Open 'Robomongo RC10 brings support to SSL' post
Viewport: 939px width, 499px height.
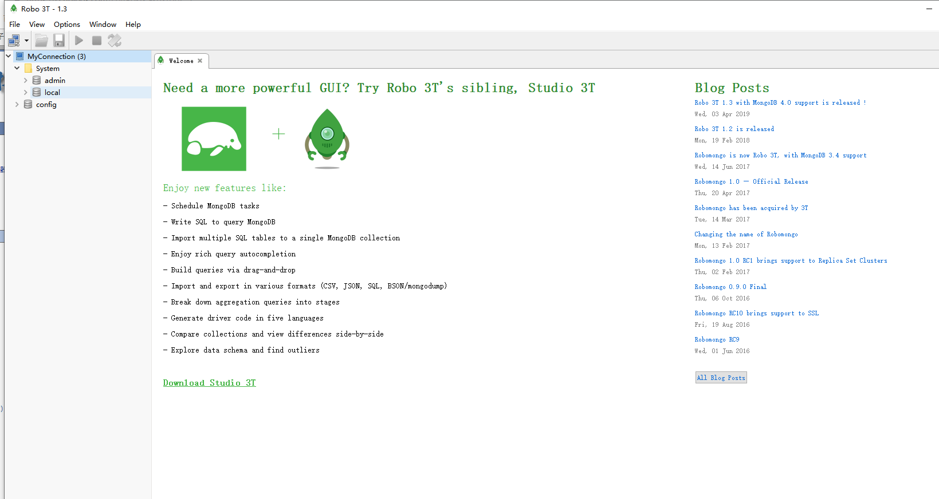pyautogui.click(x=756, y=313)
